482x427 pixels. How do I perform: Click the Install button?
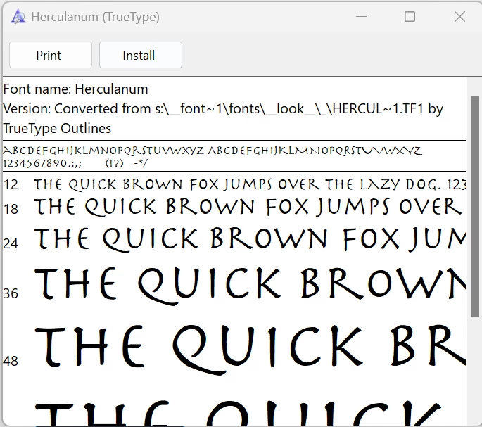141,55
